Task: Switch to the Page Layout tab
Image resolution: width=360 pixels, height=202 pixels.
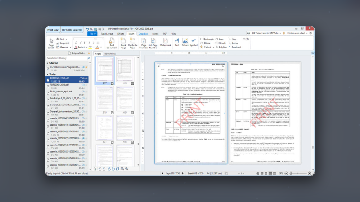Action: [107, 34]
